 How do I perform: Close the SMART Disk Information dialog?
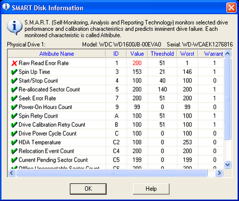[x=231, y=8]
